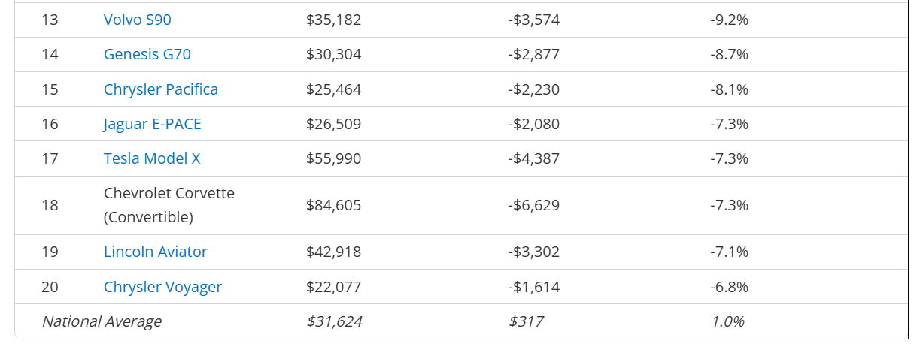This screenshot has width=920, height=350.
Task: Open the Tesla Model X link
Action: [152, 158]
